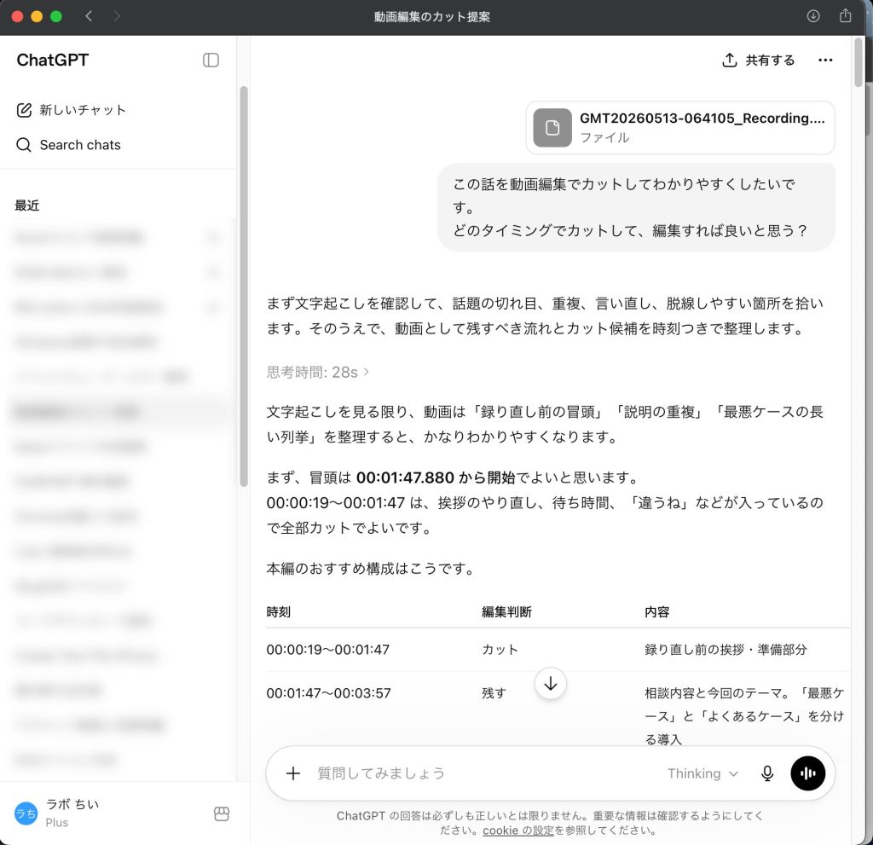
Task: Click the カット cell in the table
Action: [500, 650]
